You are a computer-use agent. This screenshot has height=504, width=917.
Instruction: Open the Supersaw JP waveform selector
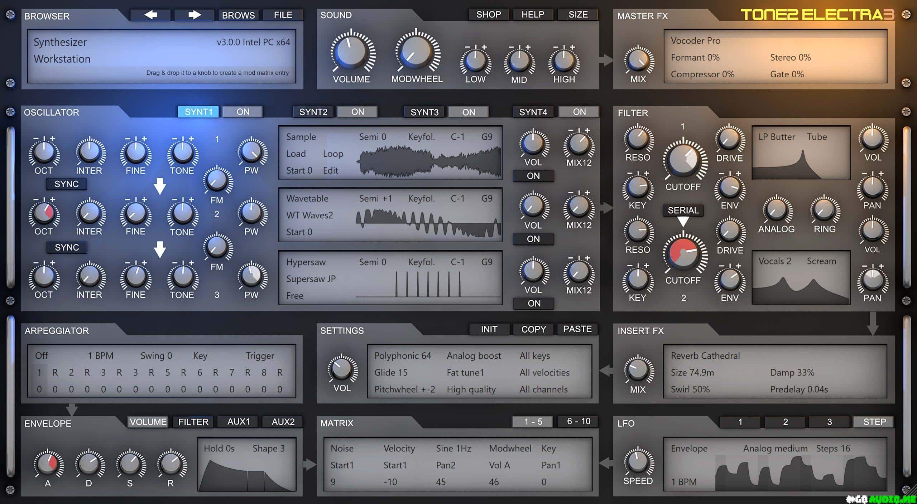coord(311,279)
